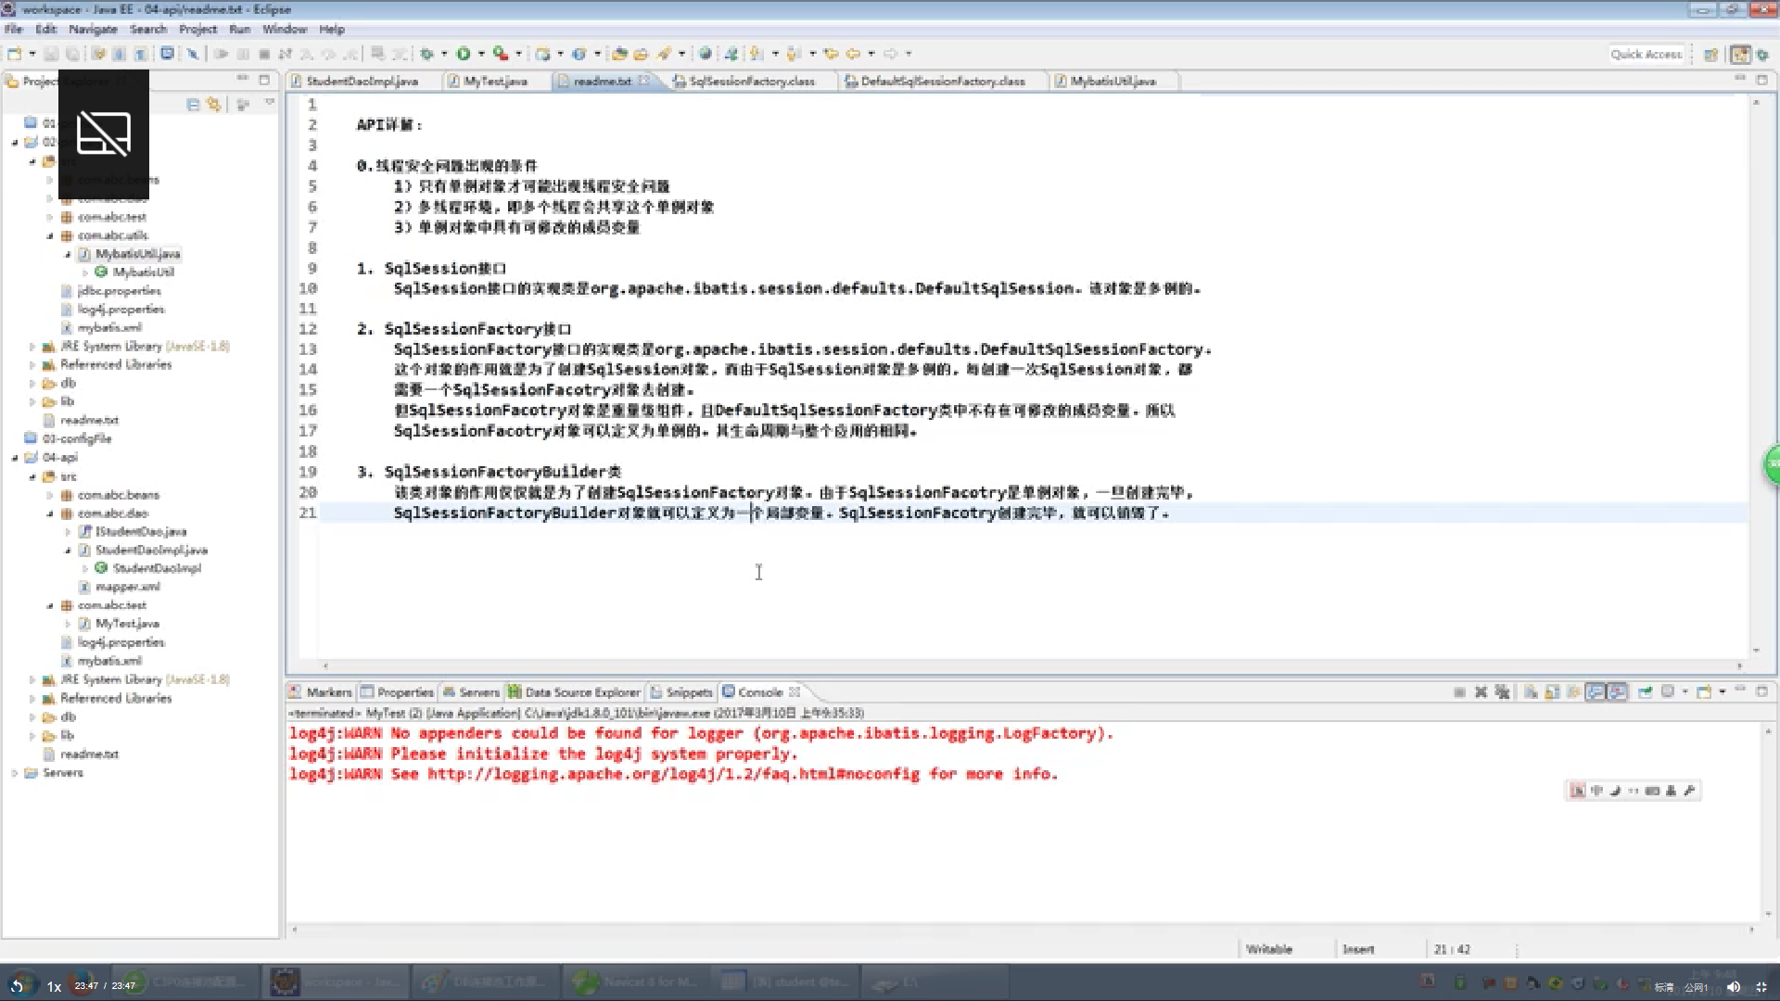Close the Console tab
This screenshot has height=1001, width=1780.
coord(795,692)
